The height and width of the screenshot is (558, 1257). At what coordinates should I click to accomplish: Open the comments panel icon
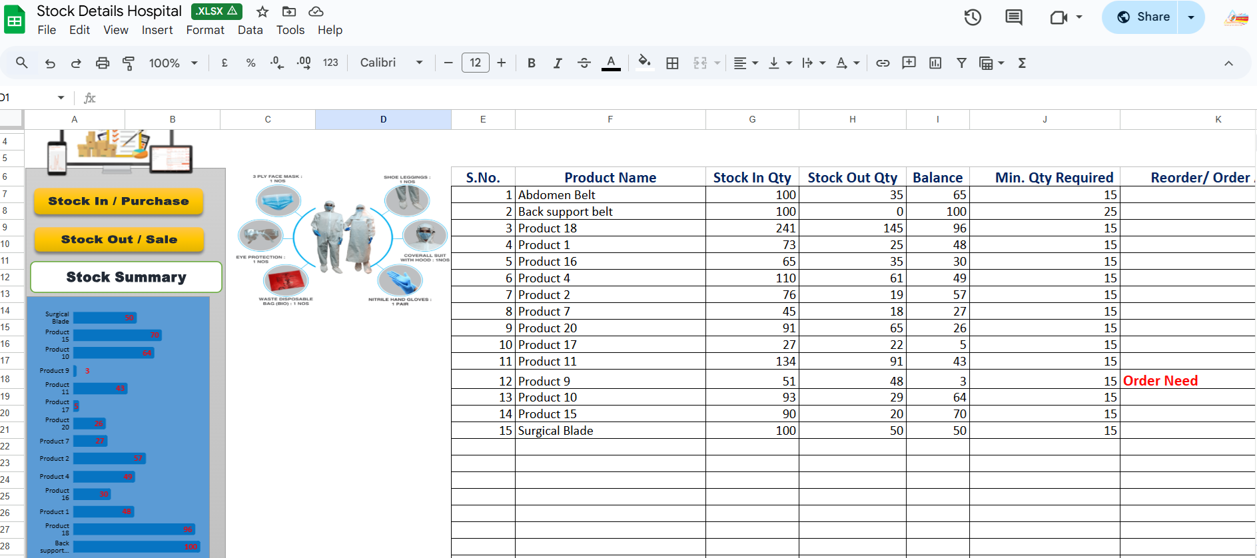tap(1014, 17)
